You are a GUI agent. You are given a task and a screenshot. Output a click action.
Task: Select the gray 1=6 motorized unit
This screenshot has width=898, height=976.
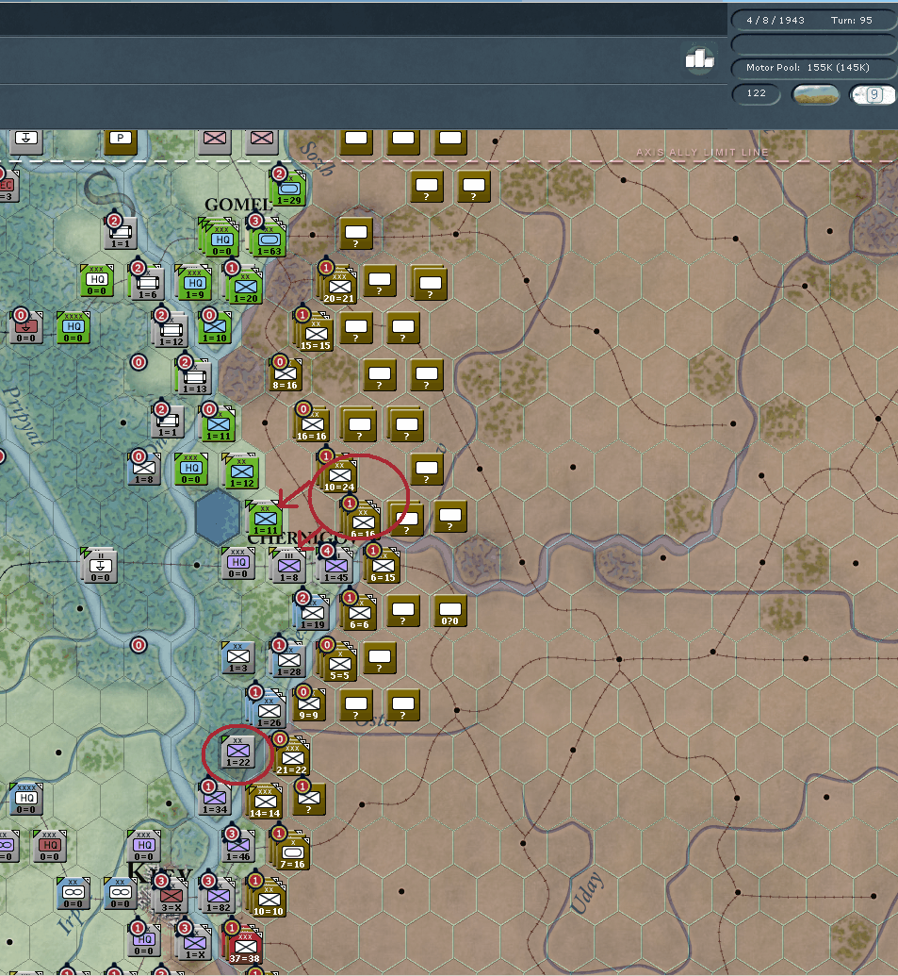(148, 283)
